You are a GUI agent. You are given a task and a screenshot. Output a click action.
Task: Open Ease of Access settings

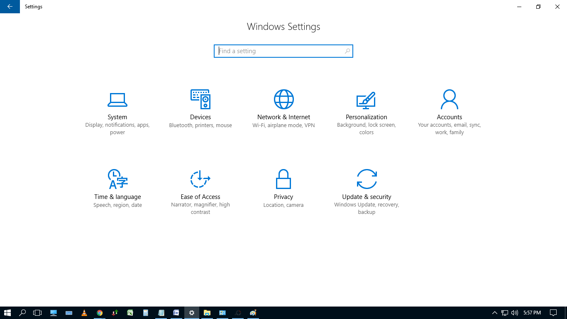(x=200, y=192)
